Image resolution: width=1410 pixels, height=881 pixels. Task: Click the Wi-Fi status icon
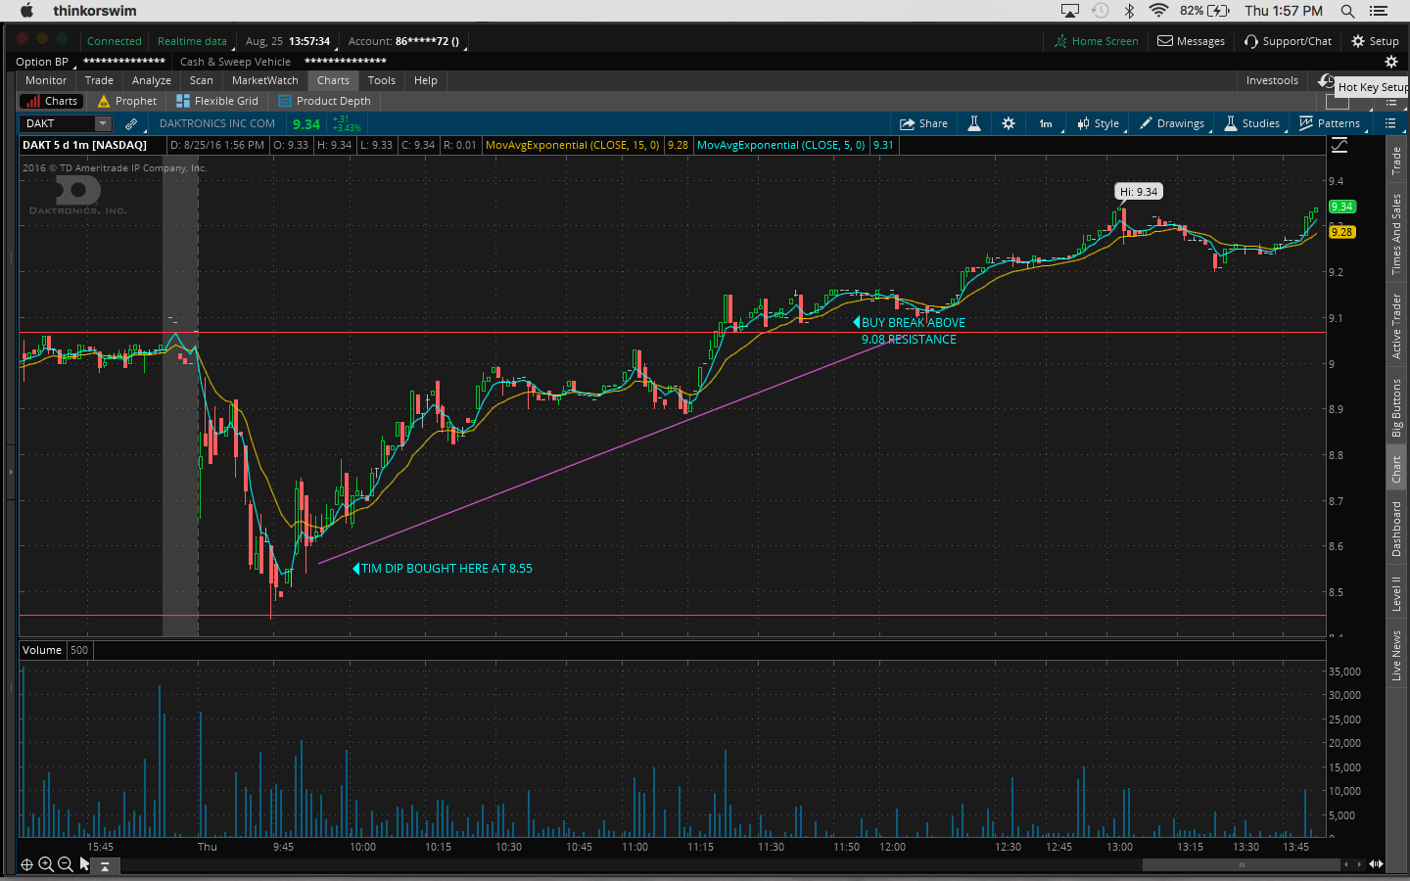pos(1158,11)
